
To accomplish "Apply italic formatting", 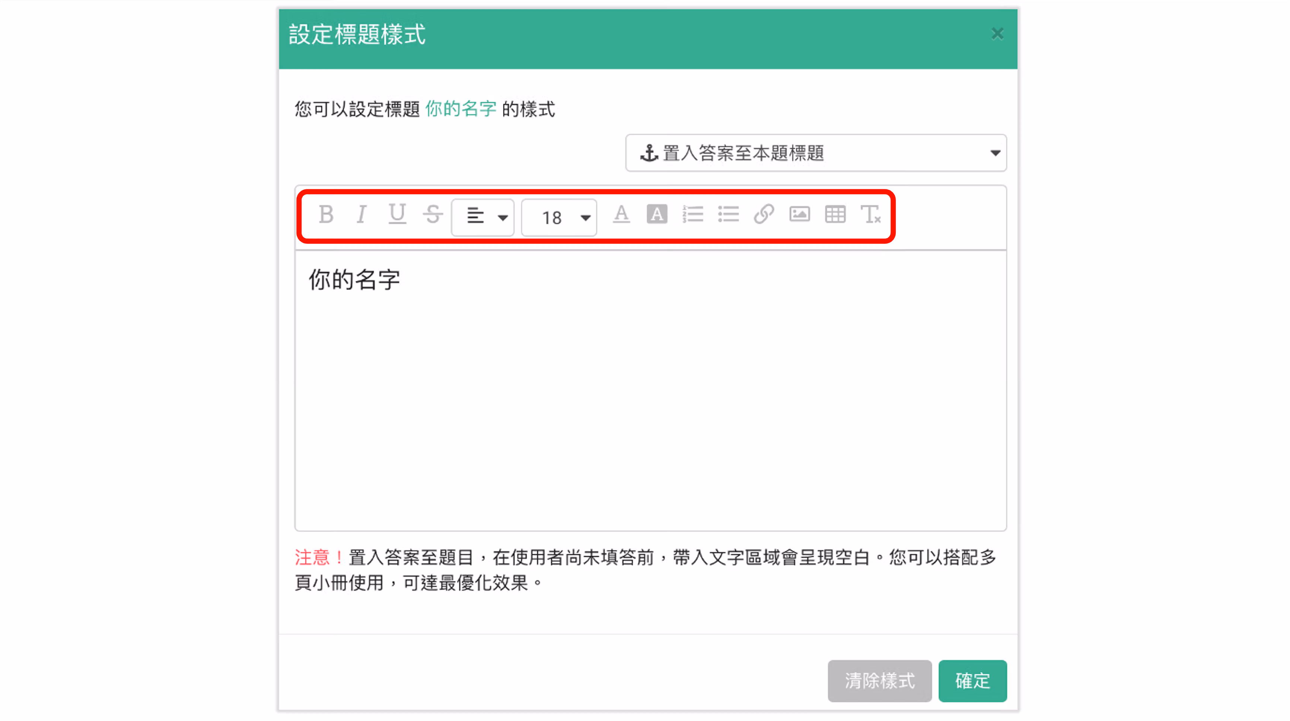I will (x=361, y=215).
